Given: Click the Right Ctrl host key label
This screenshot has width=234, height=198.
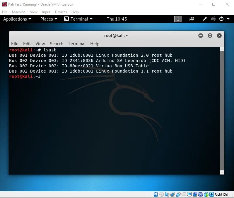Looking at the screenshot, I should (221, 194).
